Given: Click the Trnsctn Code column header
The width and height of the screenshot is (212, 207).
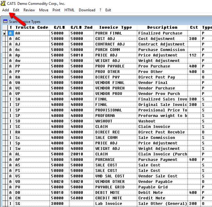Looking at the screenshot, I should [x=32, y=27].
